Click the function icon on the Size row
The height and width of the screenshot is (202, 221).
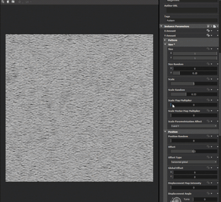point(208,49)
